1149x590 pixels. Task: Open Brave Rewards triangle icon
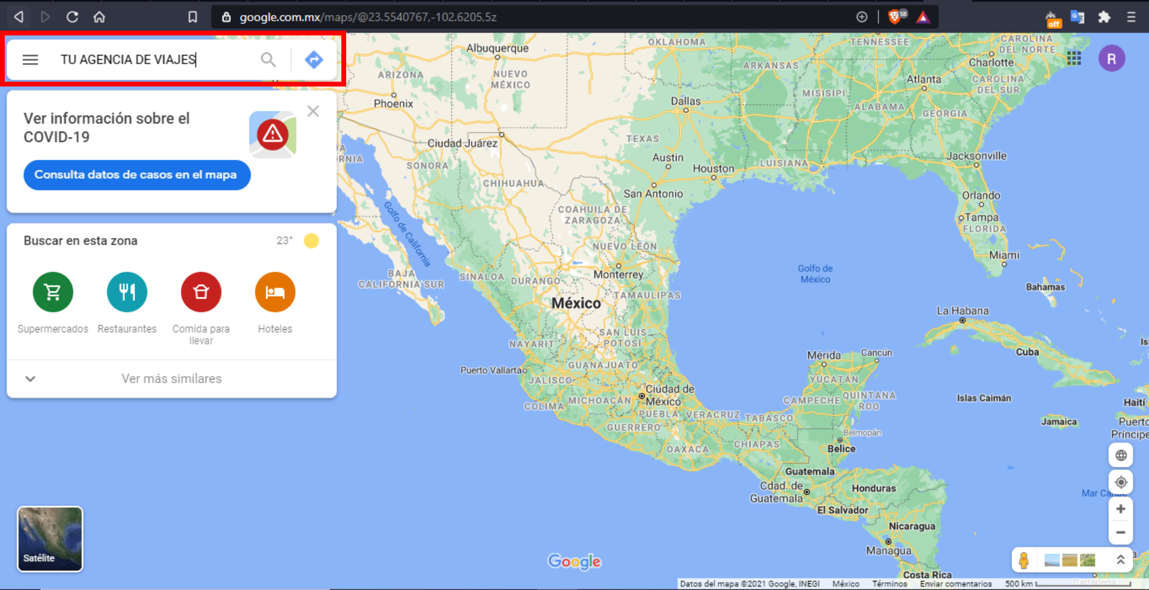point(923,17)
